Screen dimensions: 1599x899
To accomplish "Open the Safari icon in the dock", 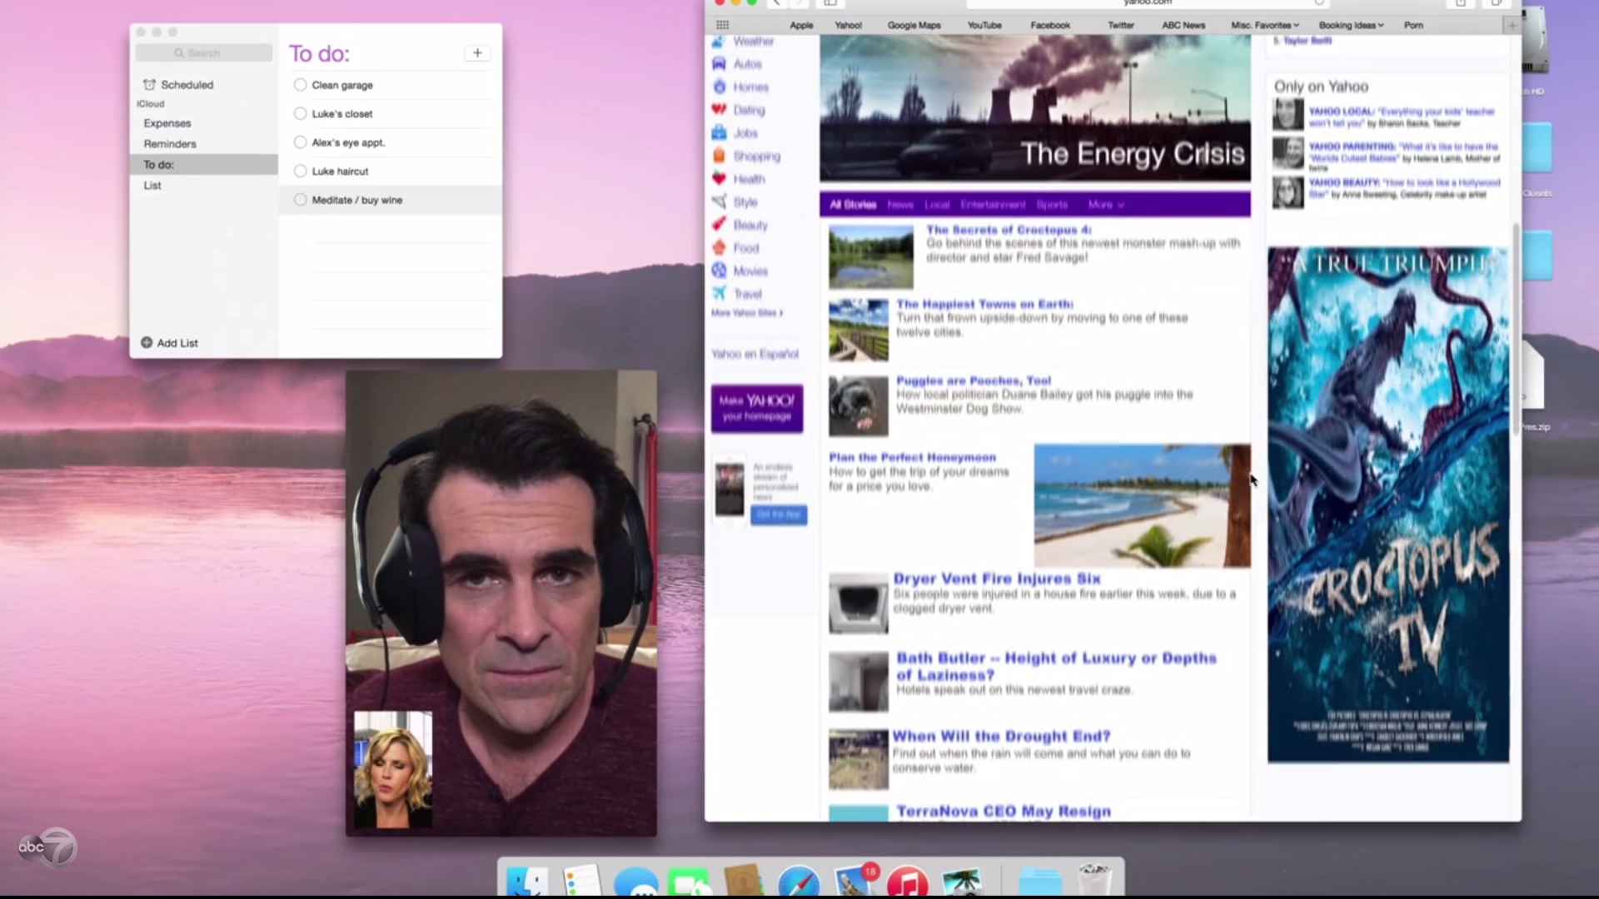I will pyautogui.click(x=799, y=882).
